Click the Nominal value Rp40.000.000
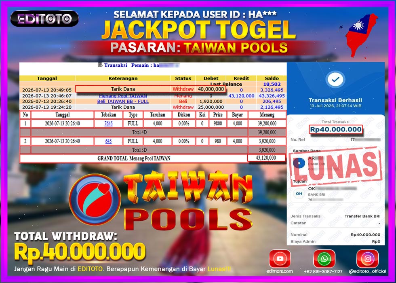This screenshot has height=283, width=396. click(x=365, y=234)
